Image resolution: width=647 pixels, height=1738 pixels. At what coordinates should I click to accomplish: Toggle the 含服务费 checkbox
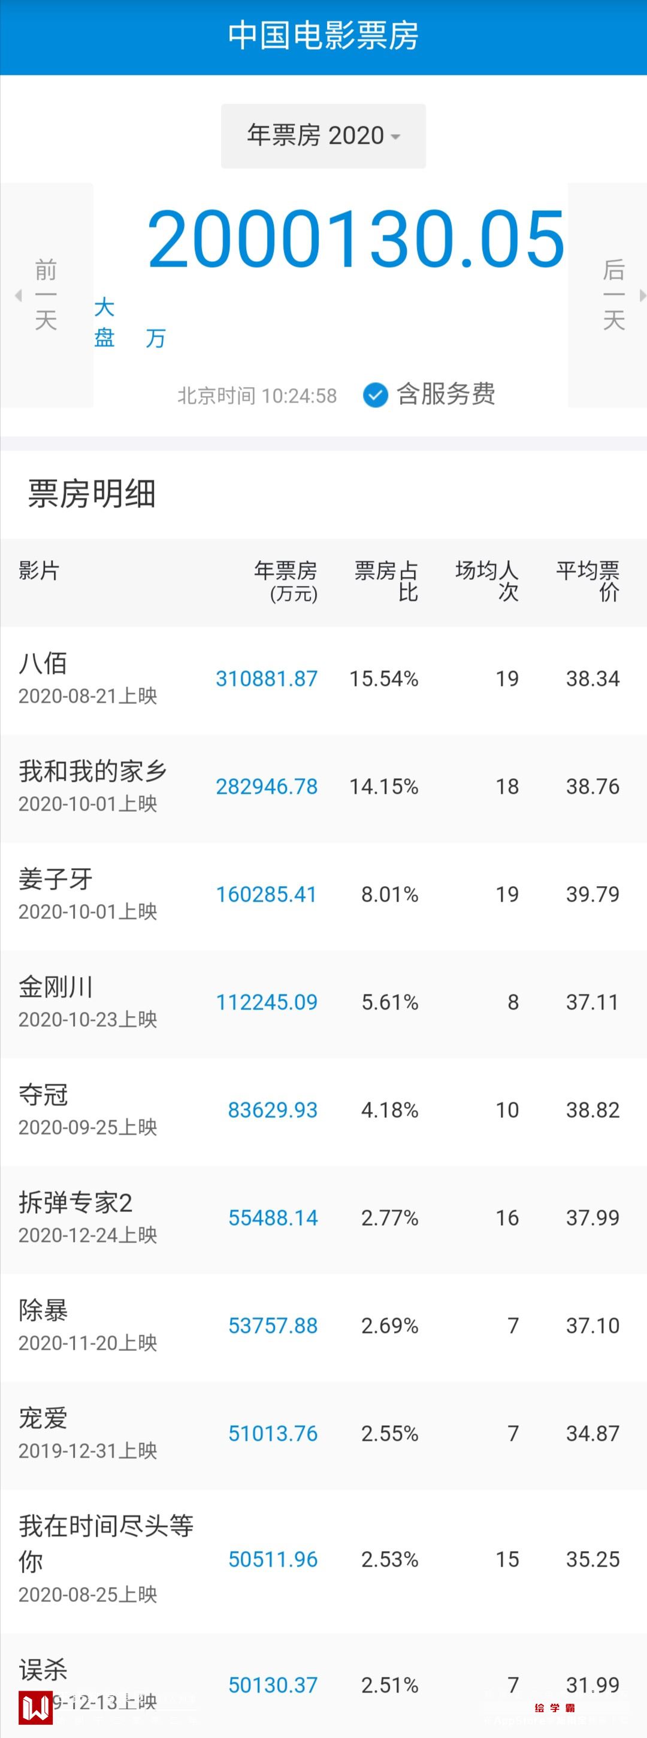(x=375, y=395)
